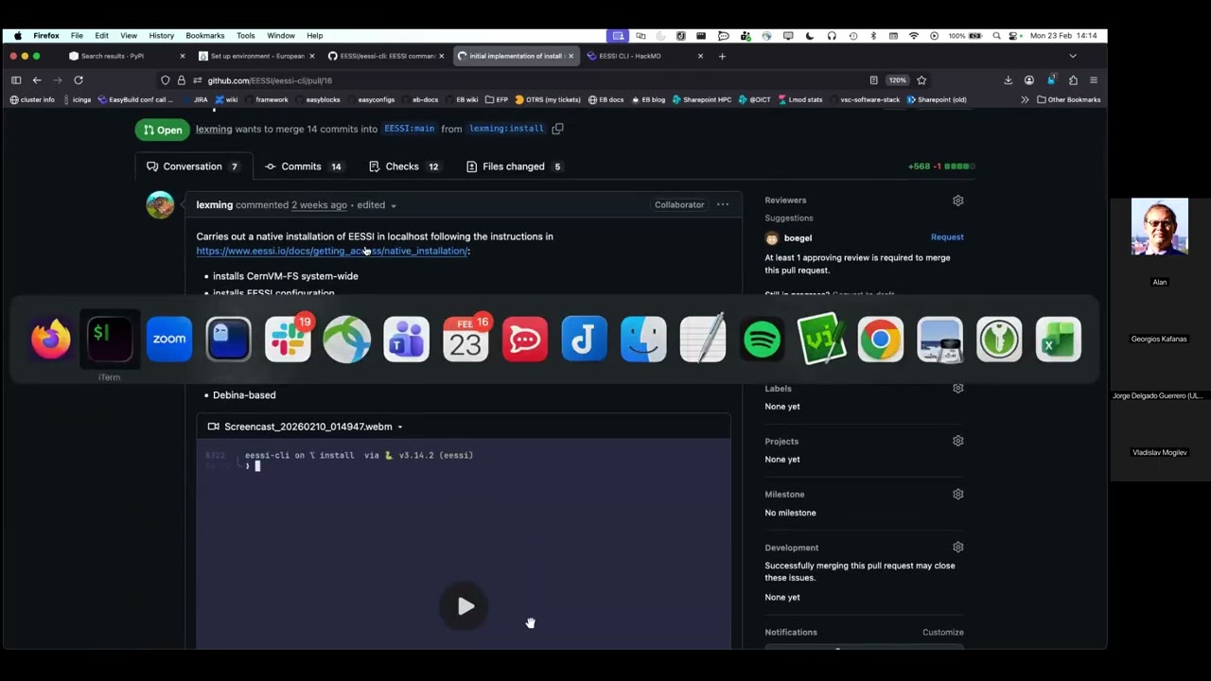Open the EasyBuild conf call bookmark

(x=135, y=99)
